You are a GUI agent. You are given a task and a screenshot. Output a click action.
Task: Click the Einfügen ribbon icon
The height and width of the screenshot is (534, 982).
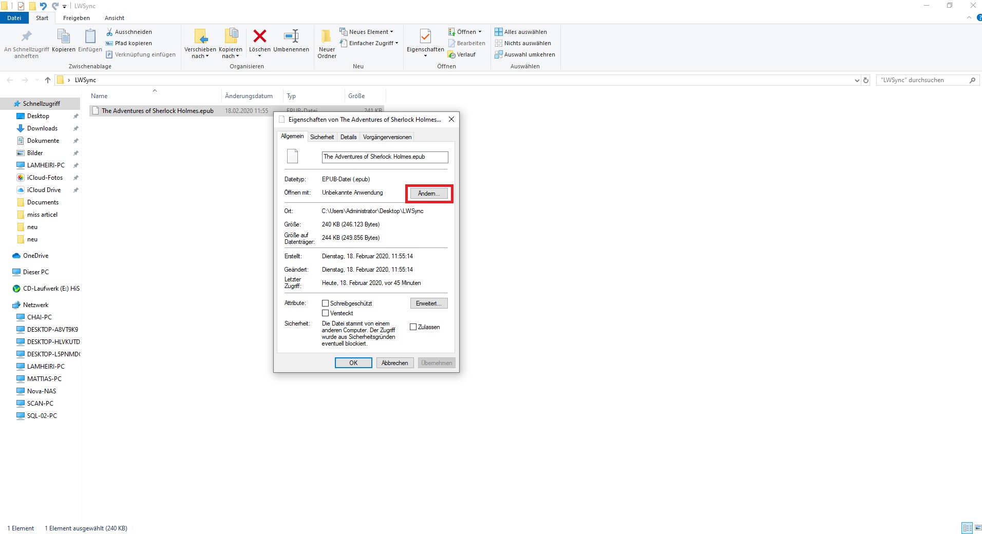[90, 41]
